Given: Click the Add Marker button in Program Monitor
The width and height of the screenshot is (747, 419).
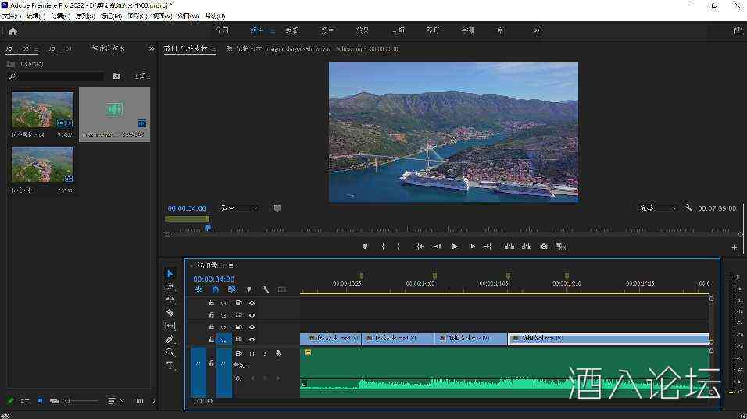Looking at the screenshot, I should [364, 247].
